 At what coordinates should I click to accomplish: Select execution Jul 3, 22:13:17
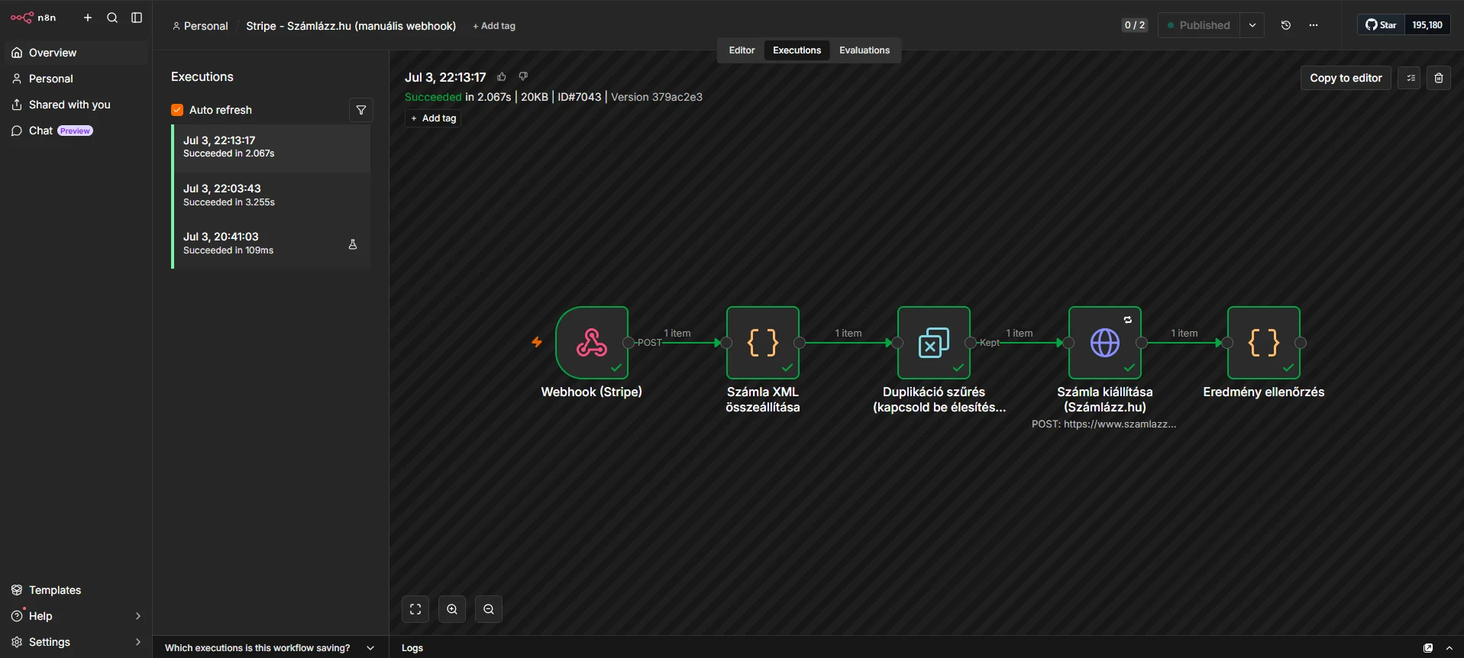[x=272, y=147]
